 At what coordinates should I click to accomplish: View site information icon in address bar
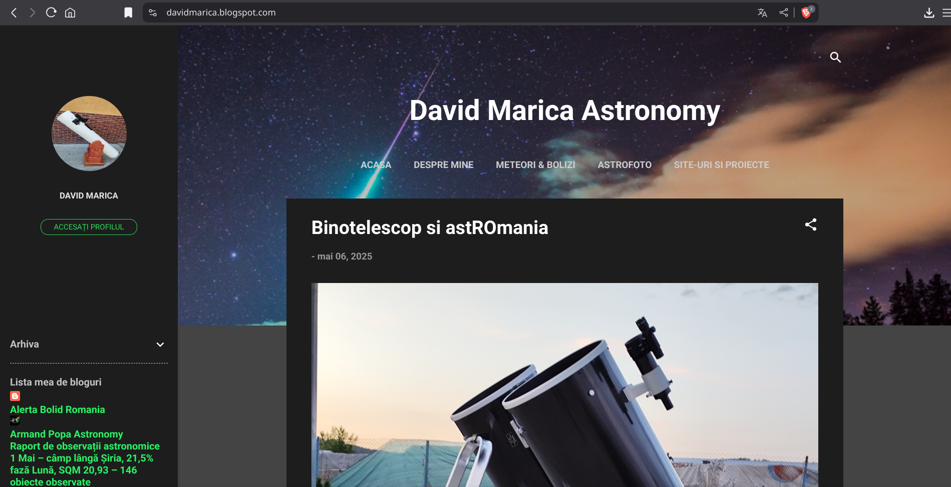(x=153, y=12)
